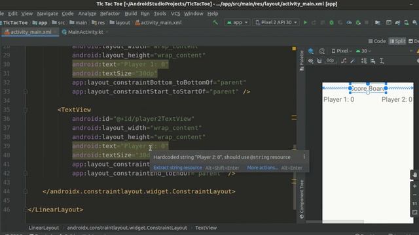Click the Infer Constraints wand icon
The width and height of the screenshot is (419, 235).
(353, 61)
